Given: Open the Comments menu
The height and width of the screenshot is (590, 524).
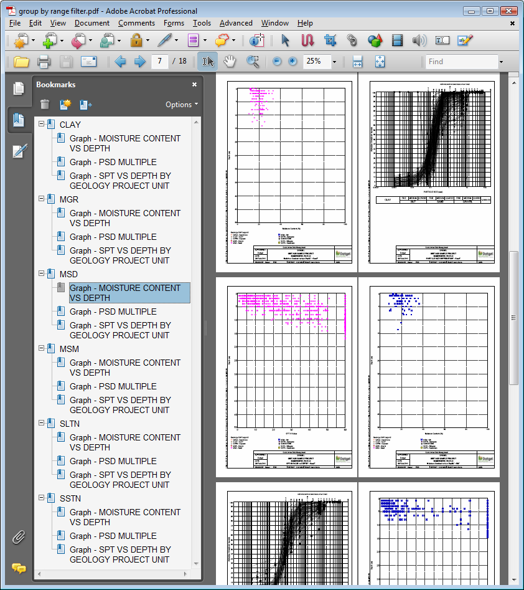Looking at the screenshot, I should click(136, 23).
